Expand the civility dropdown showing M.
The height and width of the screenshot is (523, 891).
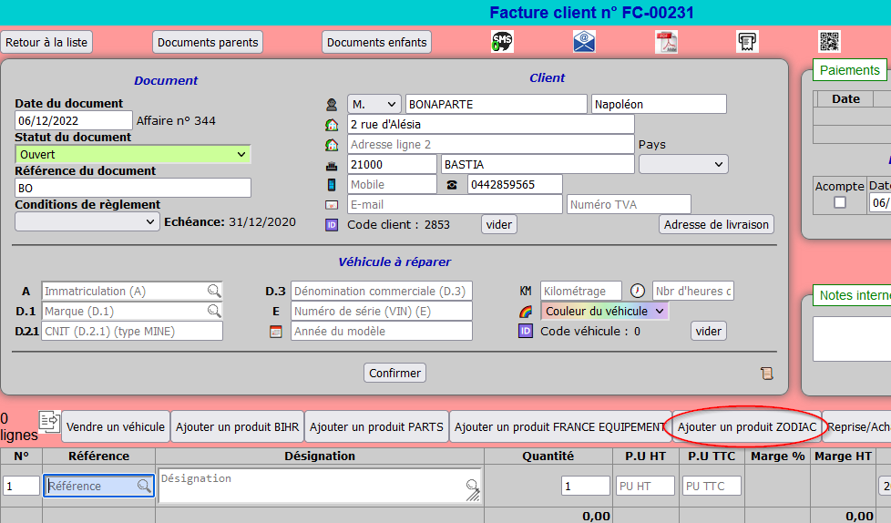374,105
